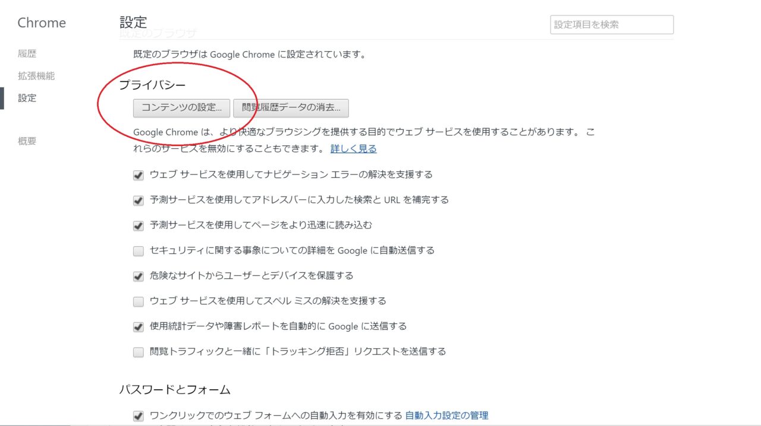Screen dimensions: 761x426
Task: Toggle the ウェブ フォームへの自動入力 checkbox
Action: pos(139,416)
